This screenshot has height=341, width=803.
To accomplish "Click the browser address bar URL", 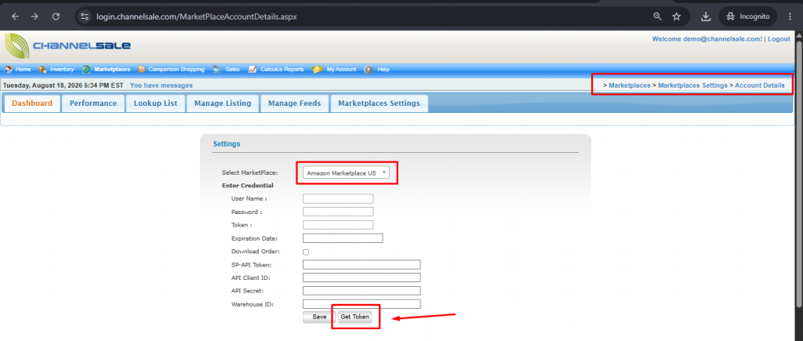I will coord(197,16).
